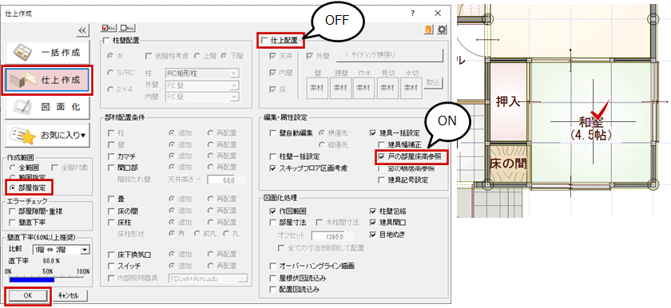Click the 壁直下率 blue progress bar
Image resolution: width=671 pixels, height=308 pixels.
coord(32,280)
